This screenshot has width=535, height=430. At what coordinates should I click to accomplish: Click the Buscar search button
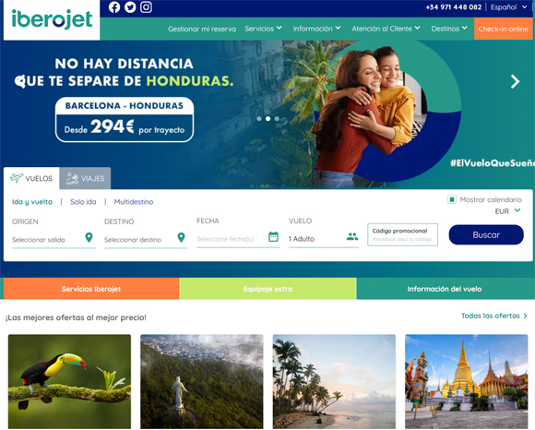pos(486,234)
